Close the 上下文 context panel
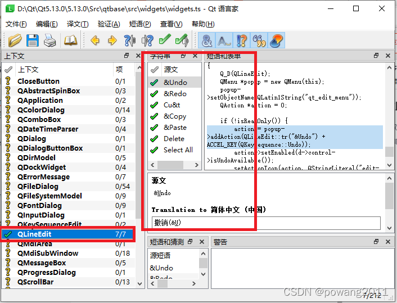 click(x=138, y=56)
